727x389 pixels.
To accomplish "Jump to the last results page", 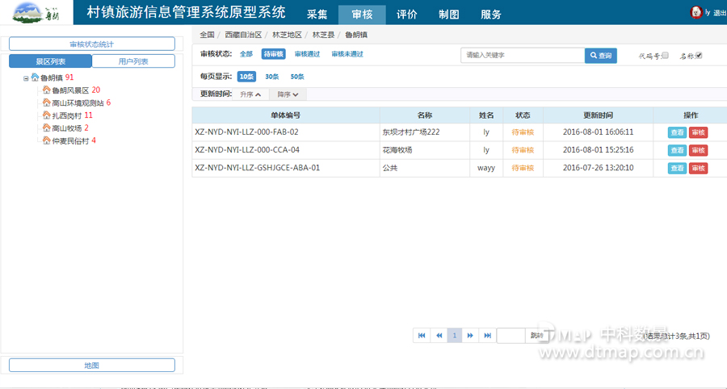I will point(487,335).
